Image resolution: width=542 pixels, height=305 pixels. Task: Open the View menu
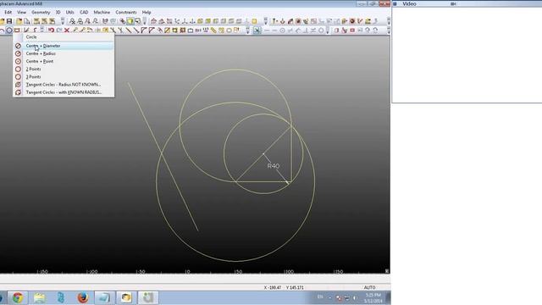[21, 12]
